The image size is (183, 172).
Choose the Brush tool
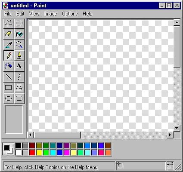coord(19,55)
